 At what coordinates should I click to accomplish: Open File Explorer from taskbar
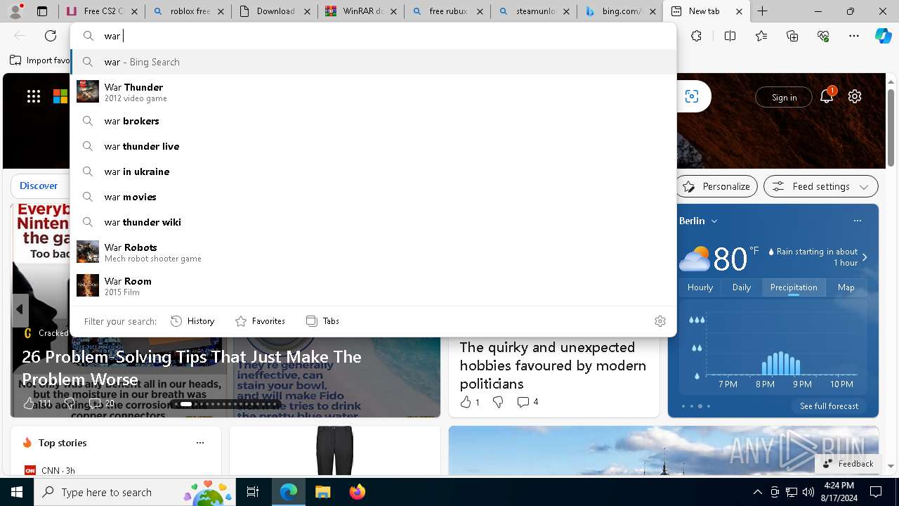point(322,492)
